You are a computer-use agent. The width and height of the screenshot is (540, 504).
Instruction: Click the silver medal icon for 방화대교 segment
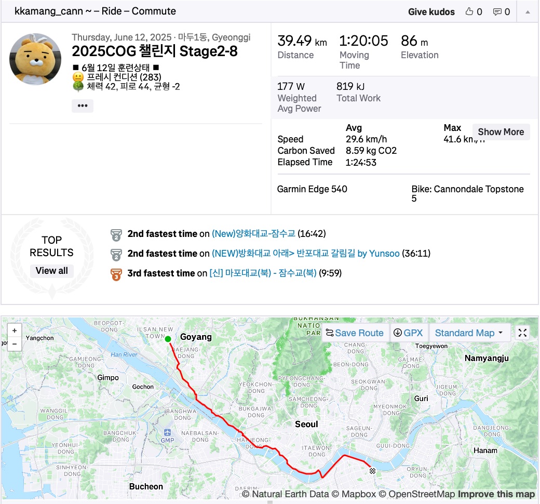click(x=116, y=255)
